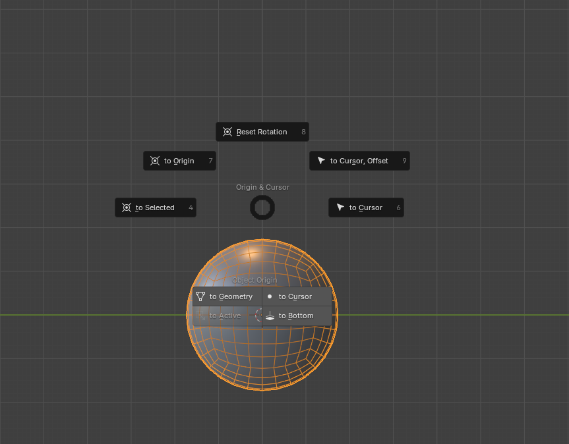This screenshot has width=569, height=444.
Task: Choose Reset Rotation in the pie menu
Action: coord(262,132)
